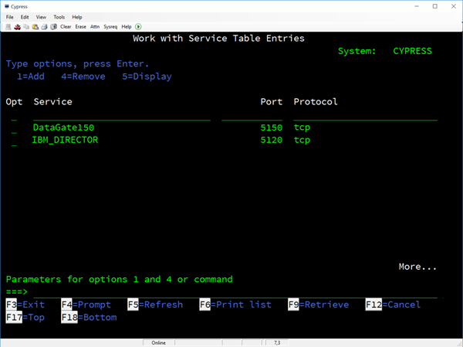This screenshot has width=463, height=347.
Task: Click F6=Print list function key
Action: click(x=235, y=304)
